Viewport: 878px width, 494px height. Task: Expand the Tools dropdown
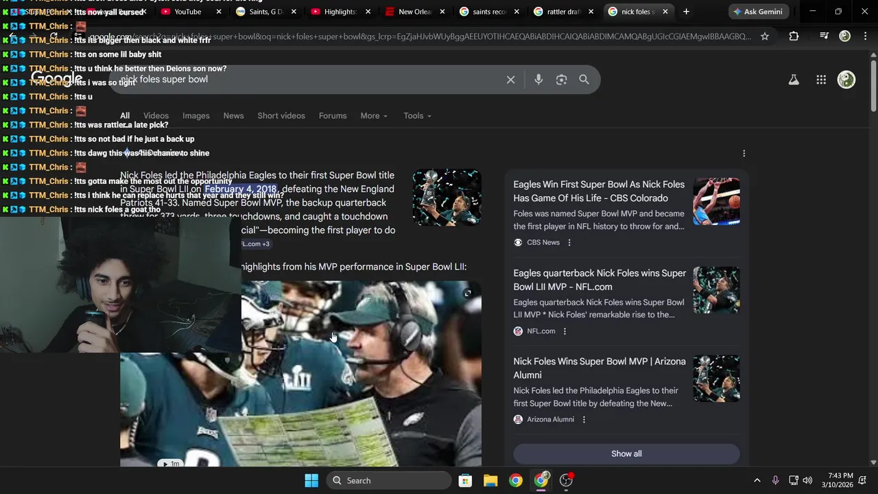point(417,115)
